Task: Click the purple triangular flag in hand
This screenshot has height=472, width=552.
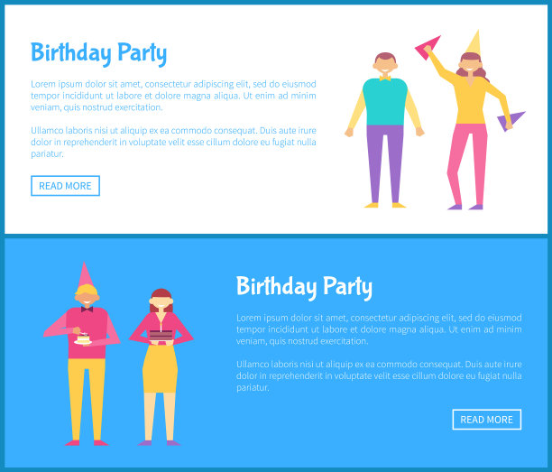Action: coord(511,120)
